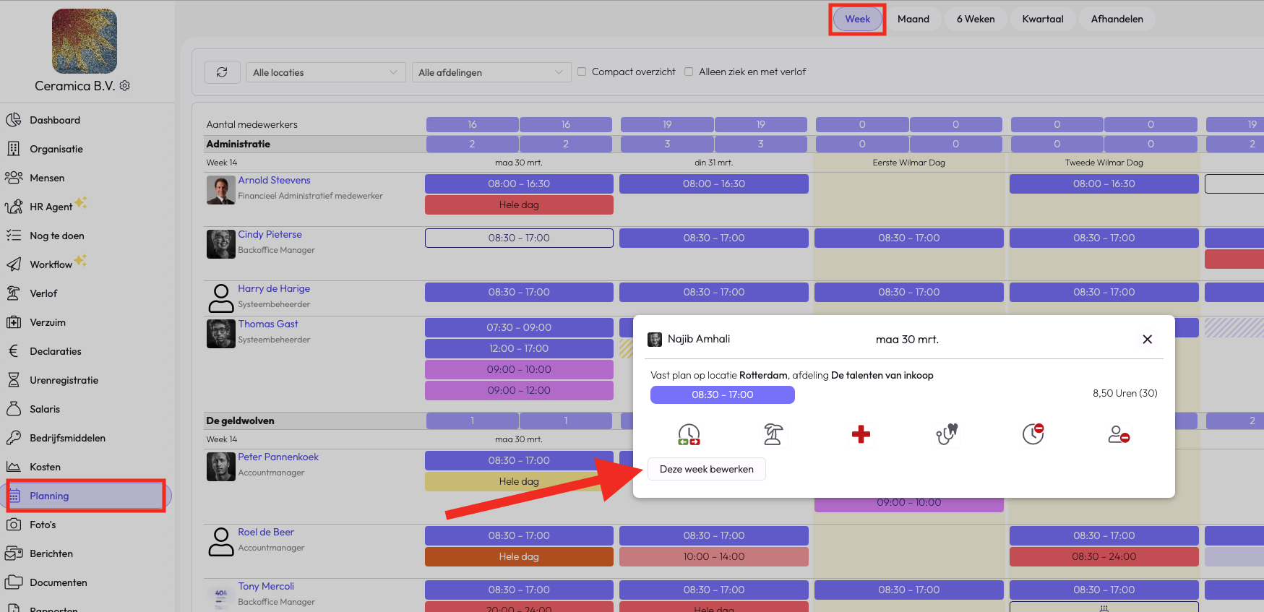Click the Nog te doen checklist icon
The height and width of the screenshot is (612, 1264).
(x=13, y=236)
